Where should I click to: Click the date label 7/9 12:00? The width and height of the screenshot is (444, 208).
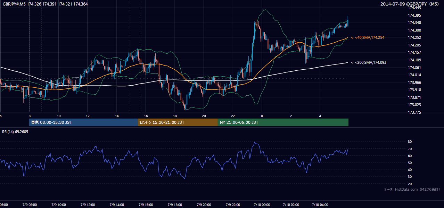click(x=88, y=205)
